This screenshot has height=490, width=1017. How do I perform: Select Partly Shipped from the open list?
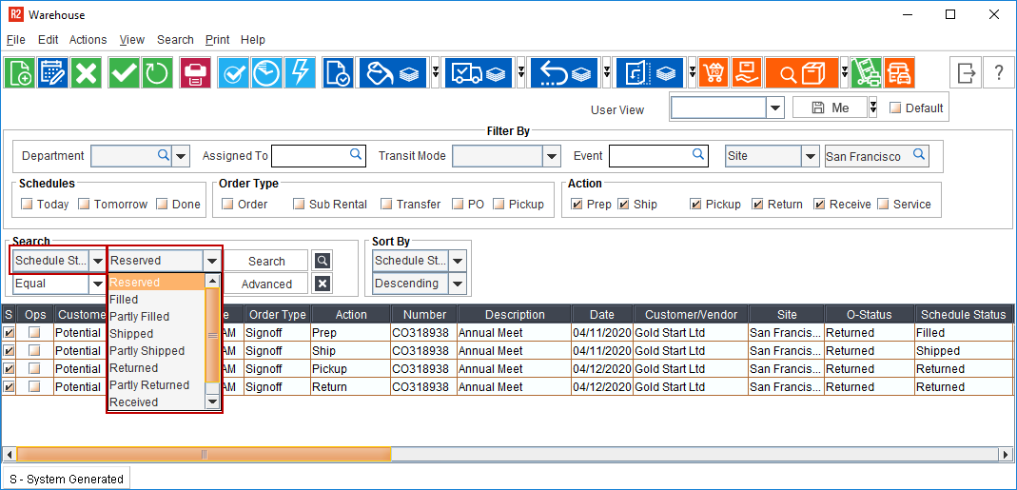147,351
